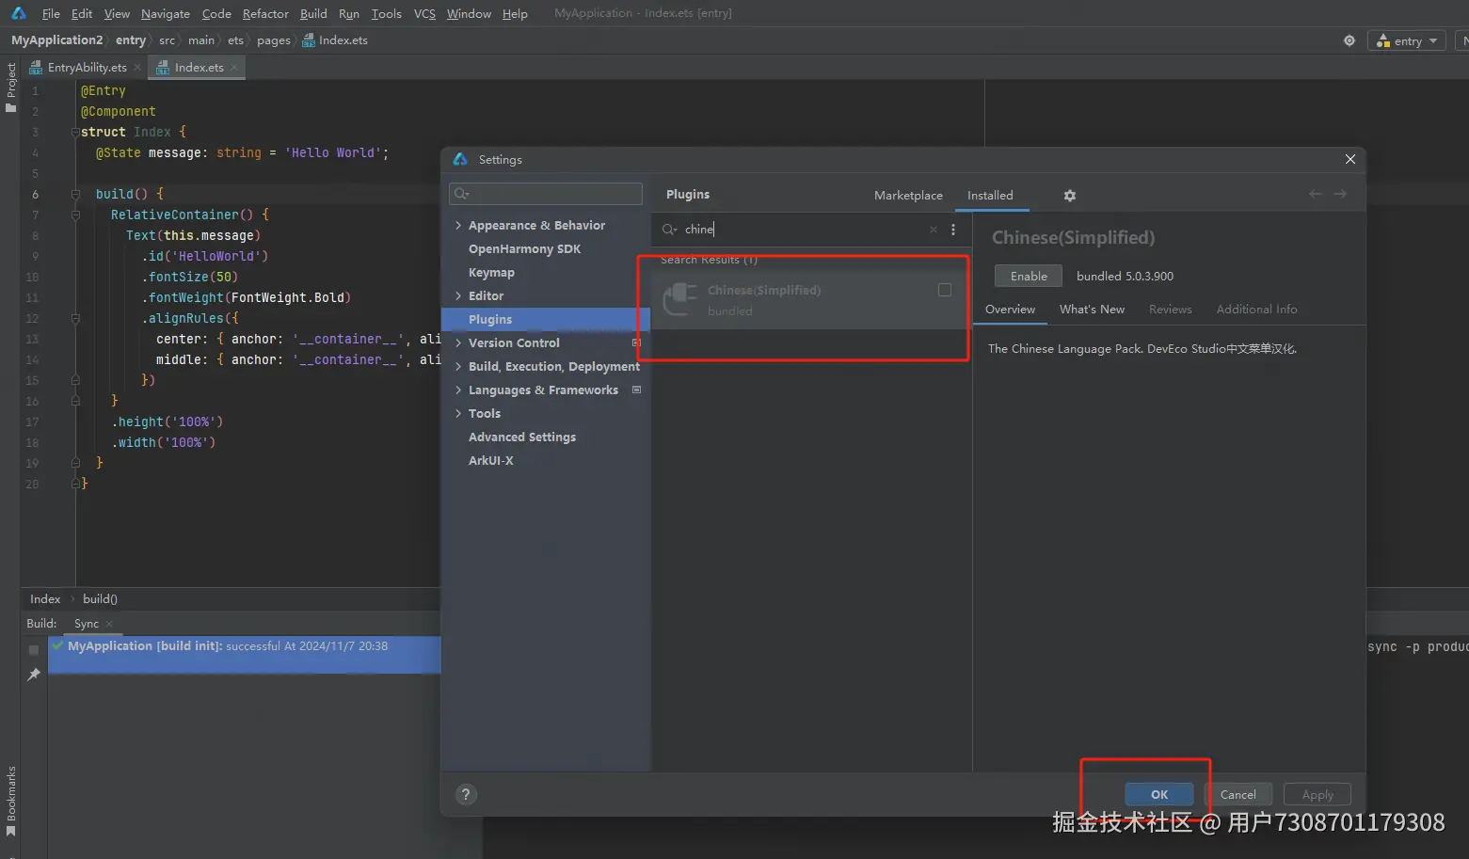This screenshot has width=1469, height=859.
Task: Open the plugin search options menu
Action: tap(953, 230)
